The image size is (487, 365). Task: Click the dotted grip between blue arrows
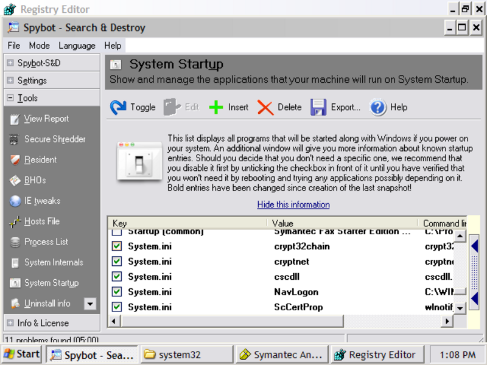pyautogui.click(x=474, y=273)
